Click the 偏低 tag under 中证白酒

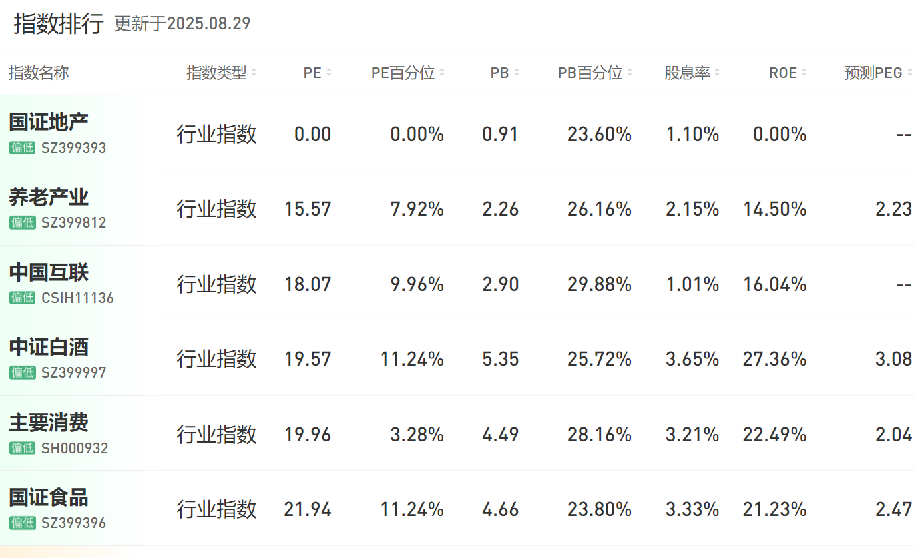click(x=23, y=372)
